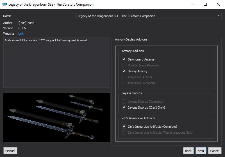Image resolution: width=225 pixels, height=157 pixels.
Task: Open the Website Link
Action: coord(21,33)
